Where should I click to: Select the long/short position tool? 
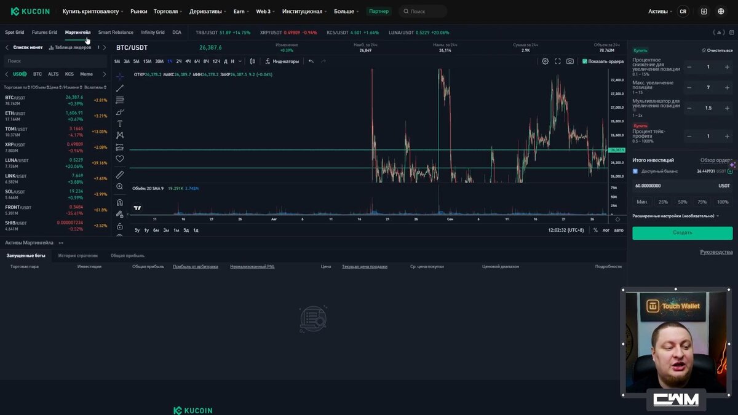[x=119, y=149]
